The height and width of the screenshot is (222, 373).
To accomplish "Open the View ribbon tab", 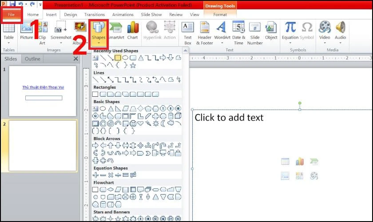I will [x=194, y=15].
